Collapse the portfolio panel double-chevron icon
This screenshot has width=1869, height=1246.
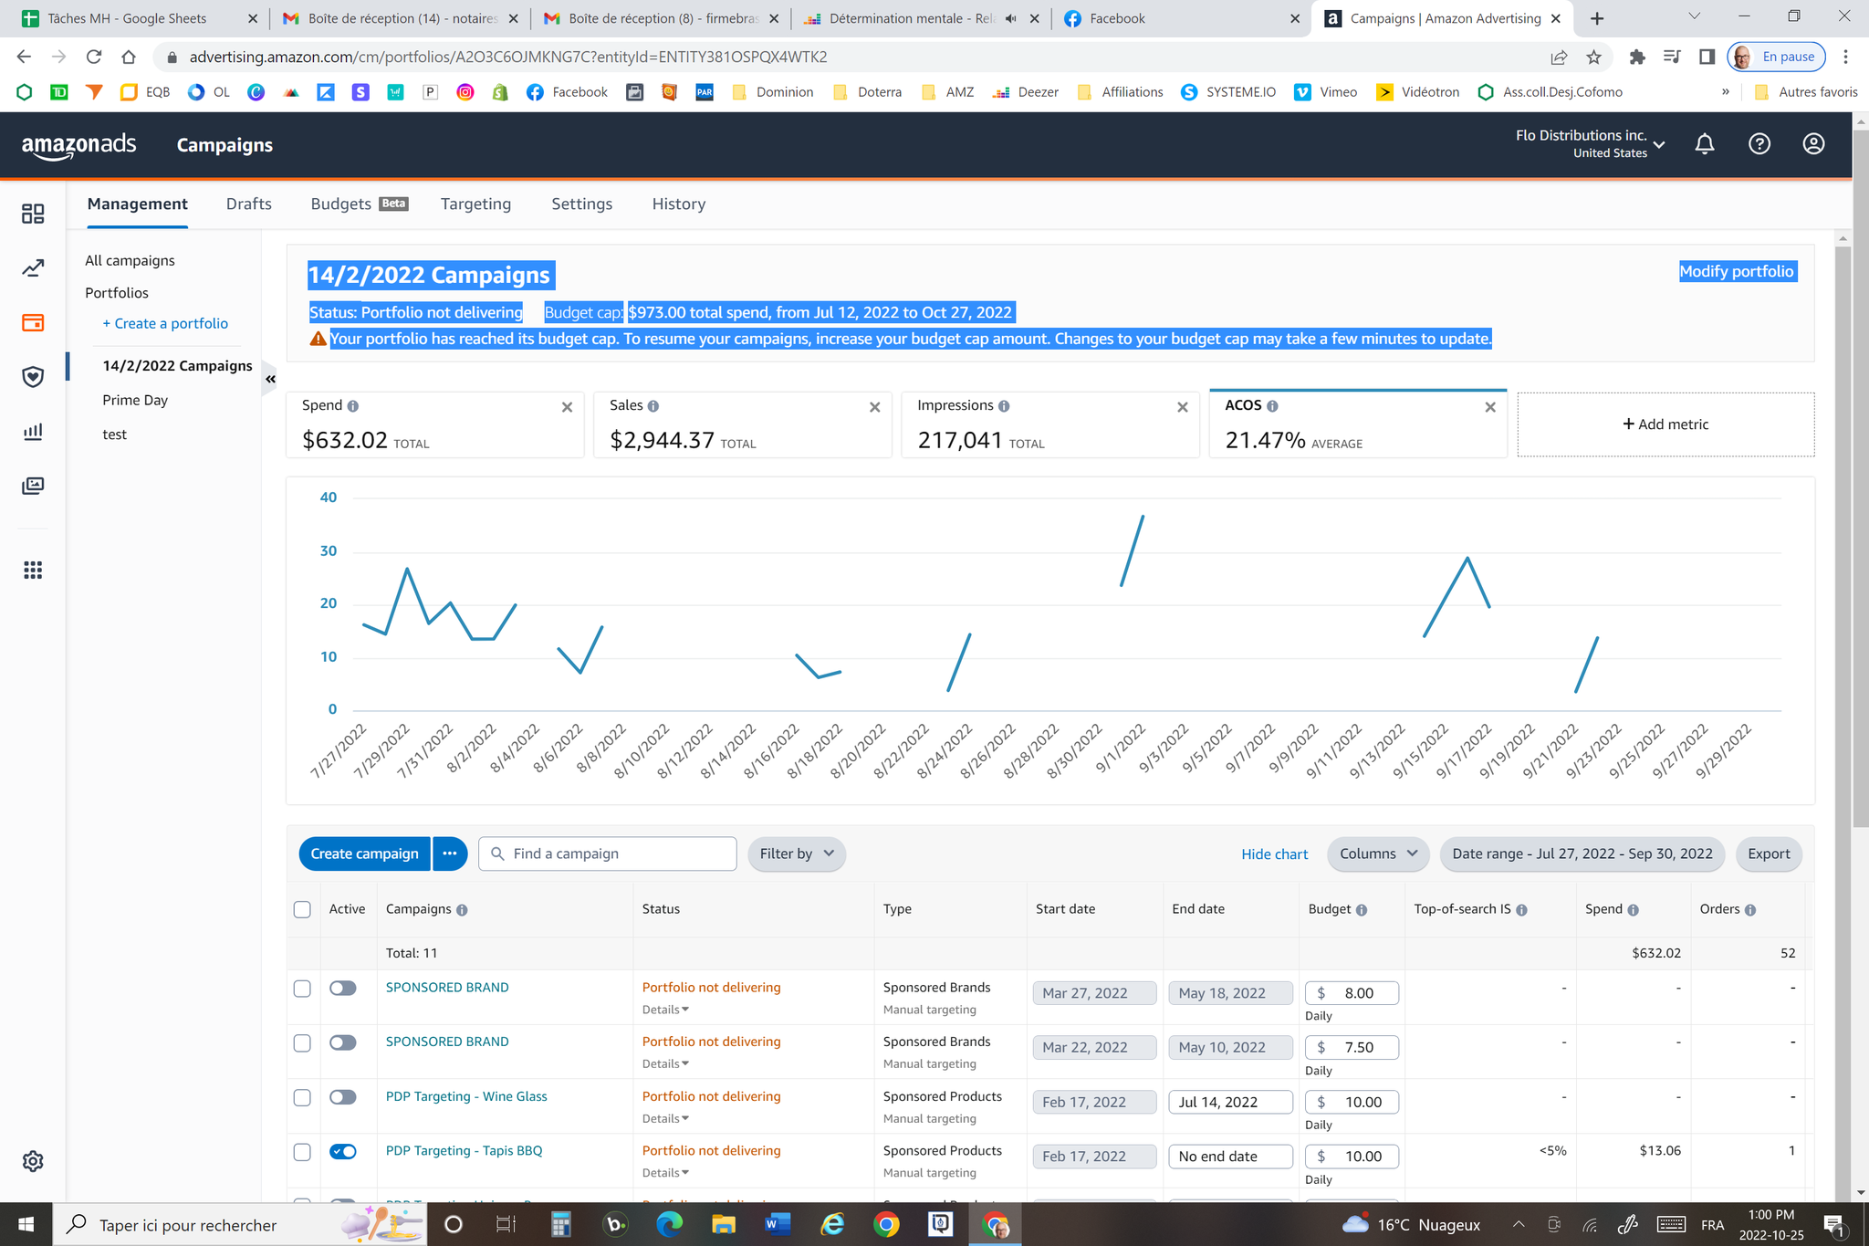click(x=270, y=379)
